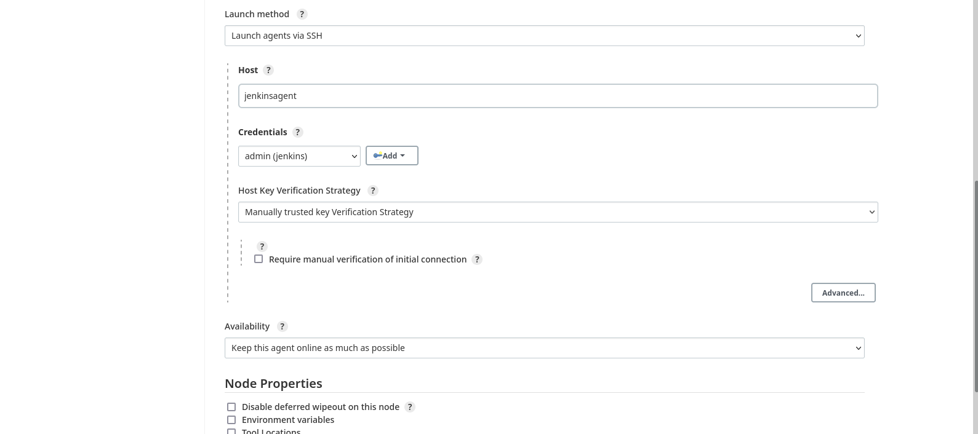
Task: Click the Launch method help icon
Action: point(302,14)
